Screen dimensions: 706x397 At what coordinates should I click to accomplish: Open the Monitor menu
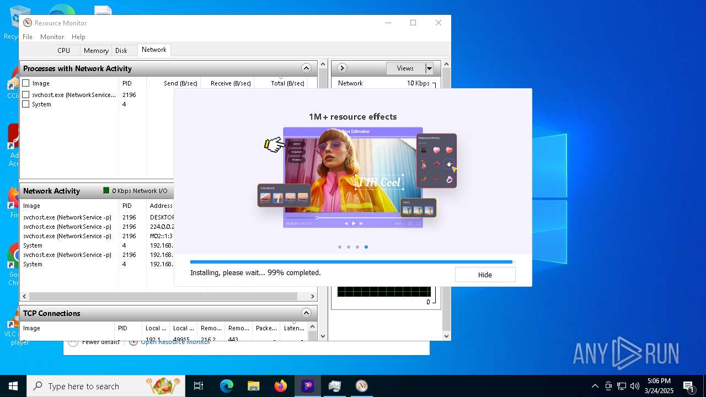[x=52, y=36]
